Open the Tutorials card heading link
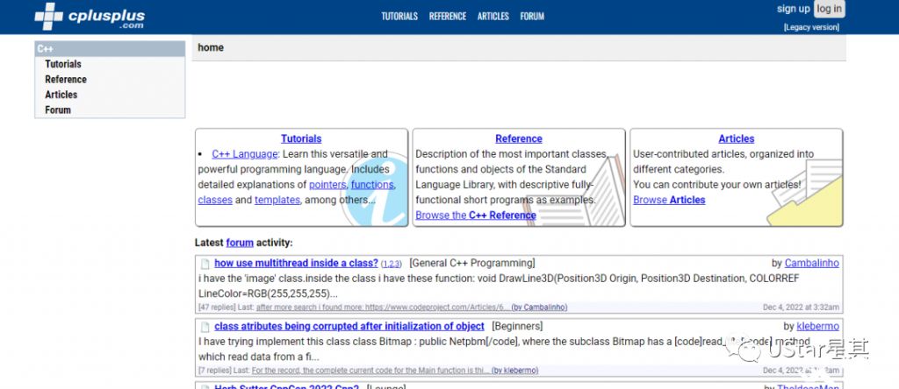This screenshot has height=389, width=899. (301, 138)
